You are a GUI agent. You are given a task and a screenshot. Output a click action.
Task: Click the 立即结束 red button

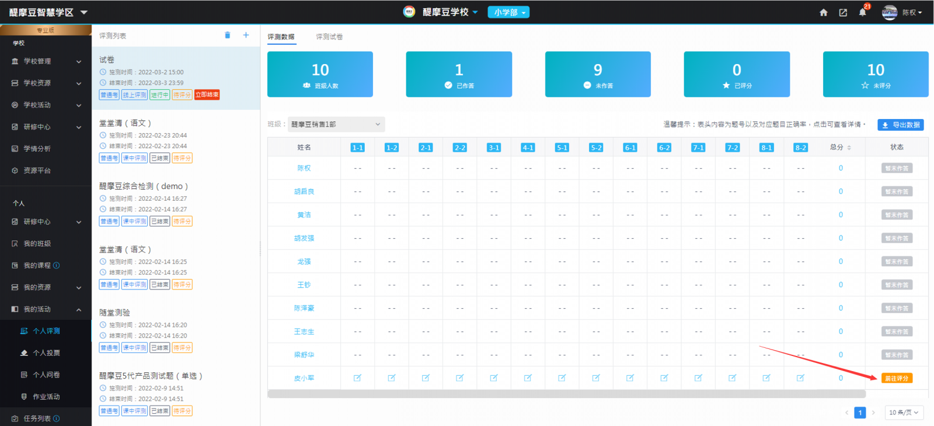(207, 95)
